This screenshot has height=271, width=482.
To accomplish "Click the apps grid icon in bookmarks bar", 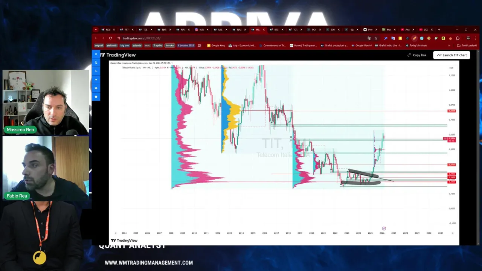I will click(200, 46).
